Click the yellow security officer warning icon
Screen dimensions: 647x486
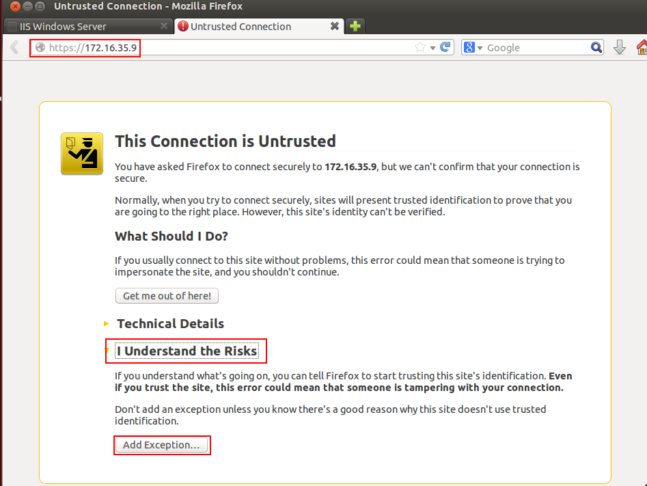(82, 153)
